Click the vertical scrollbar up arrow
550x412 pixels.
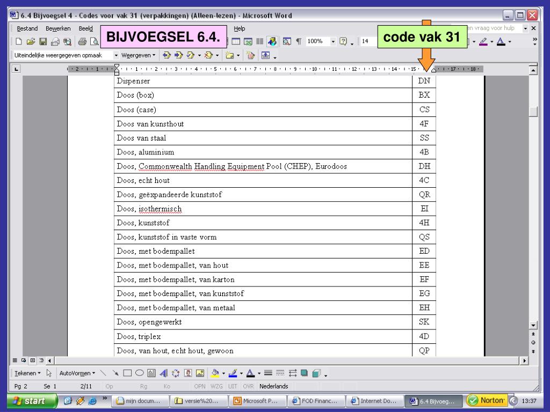click(533, 70)
